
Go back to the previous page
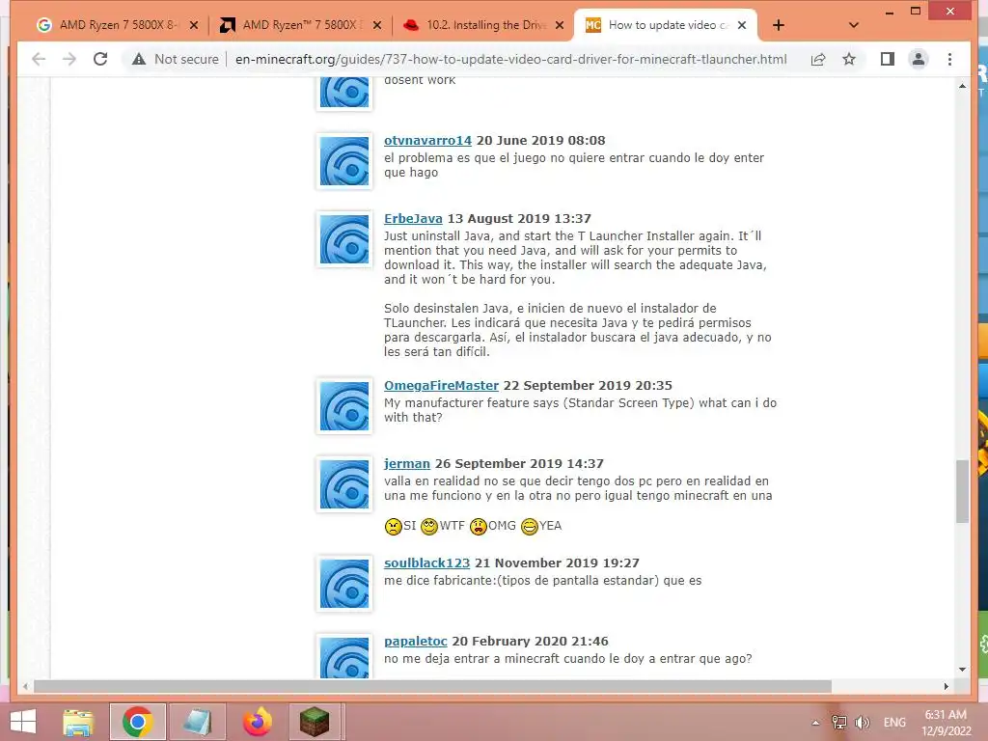pyautogui.click(x=39, y=59)
